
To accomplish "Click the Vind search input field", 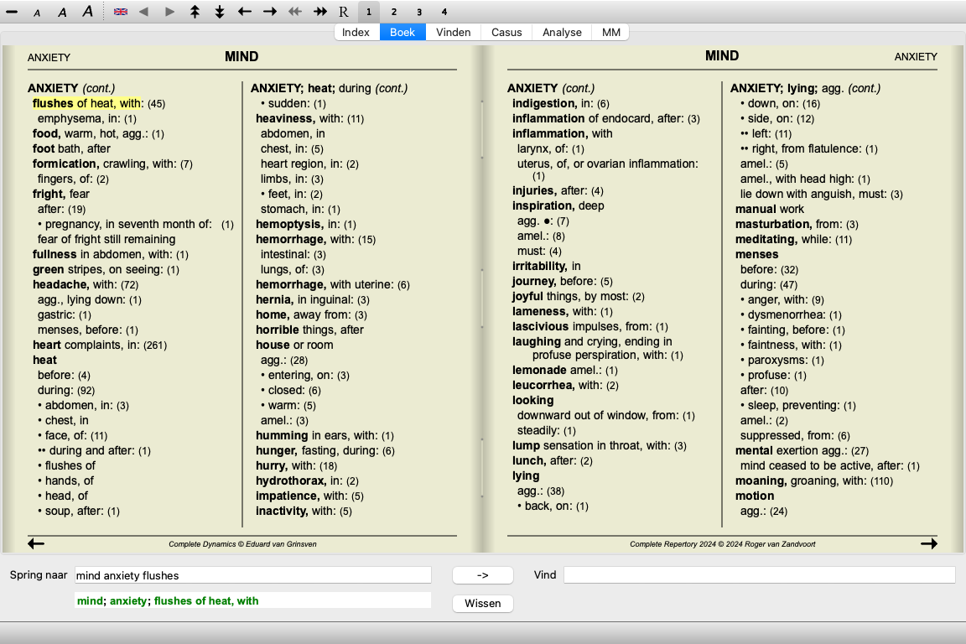I will pyautogui.click(x=759, y=575).
